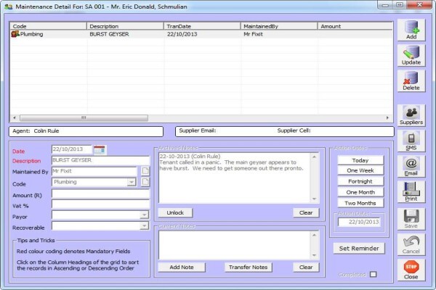This screenshot has width=436, height=290.
Task: Open the Payor dropdown
Action: pyautogui.click(x=144, y=215)
